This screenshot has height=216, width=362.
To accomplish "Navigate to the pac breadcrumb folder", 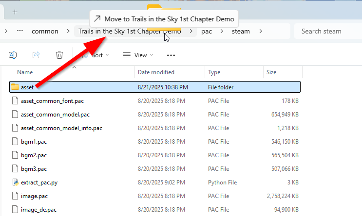I will pos(207,31).
